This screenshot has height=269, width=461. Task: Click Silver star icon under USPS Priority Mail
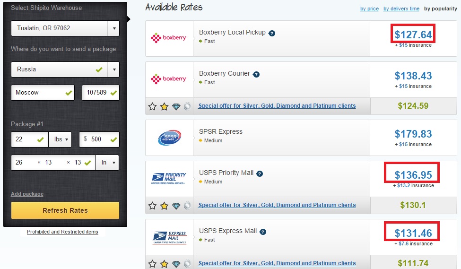pyautogui.click(x=152, y=206)
